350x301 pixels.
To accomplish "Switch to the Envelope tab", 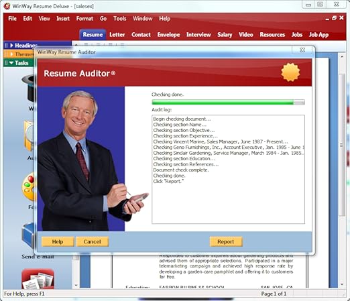I will [x=168, y=35].
